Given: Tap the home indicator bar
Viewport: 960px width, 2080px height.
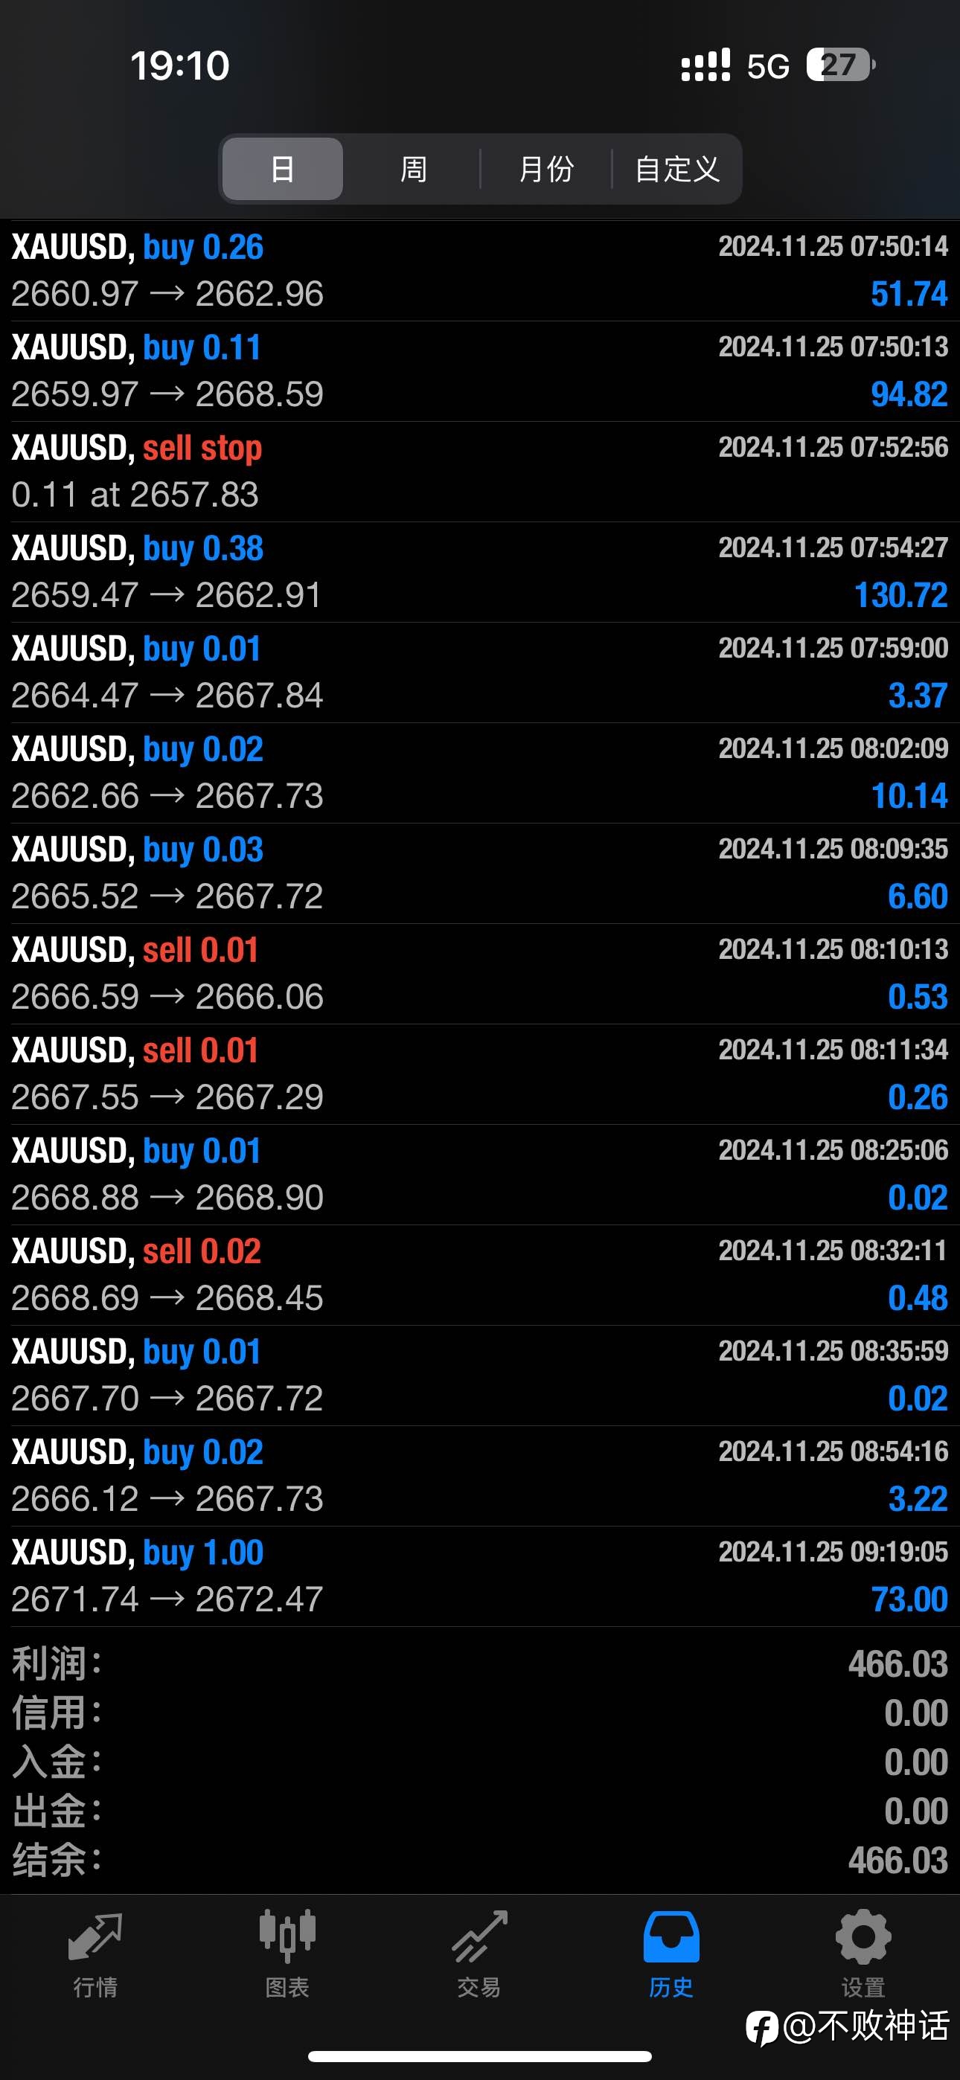Looking at the screenshot, I should (480, 2055).
